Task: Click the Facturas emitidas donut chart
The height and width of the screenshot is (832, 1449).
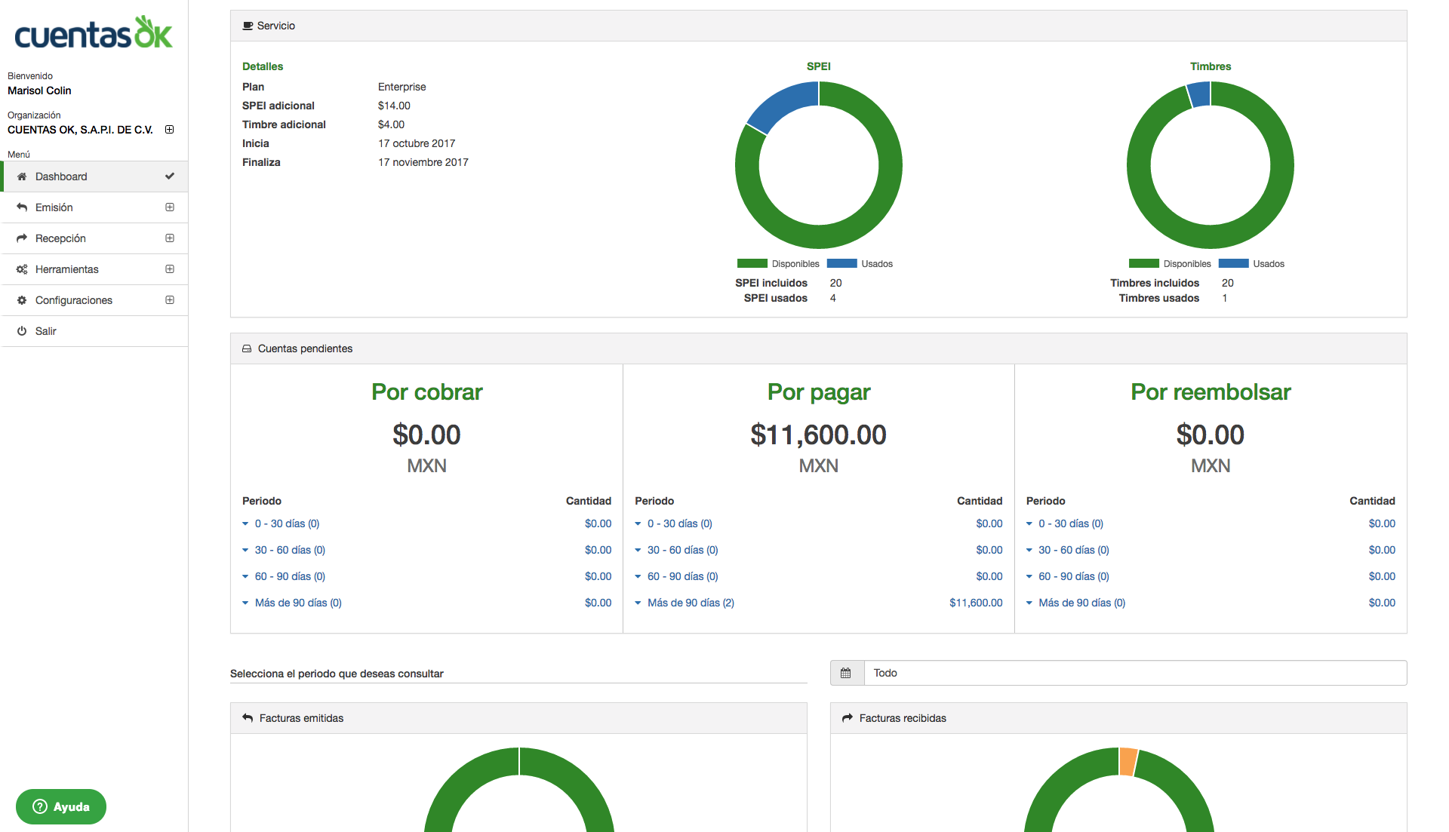Action: [519, 790]
